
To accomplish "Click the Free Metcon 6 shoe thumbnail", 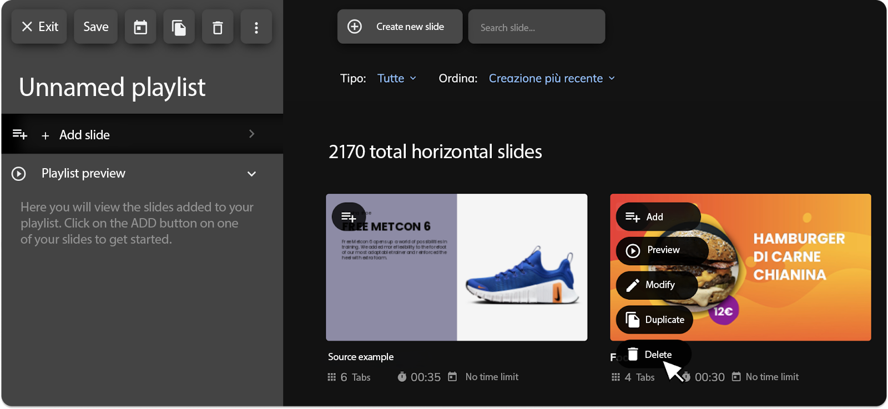I will (456, 267).
